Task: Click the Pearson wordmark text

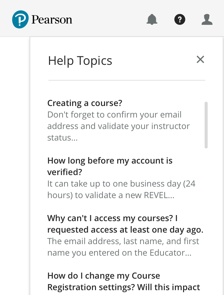Action: click(52, 20)
